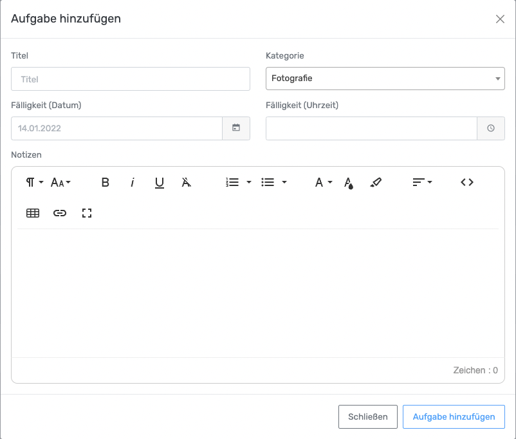This screenshot has height=439, width=516.
Task: Click the Schließen button
Action: pyautogui.click(x=367, y=416)
